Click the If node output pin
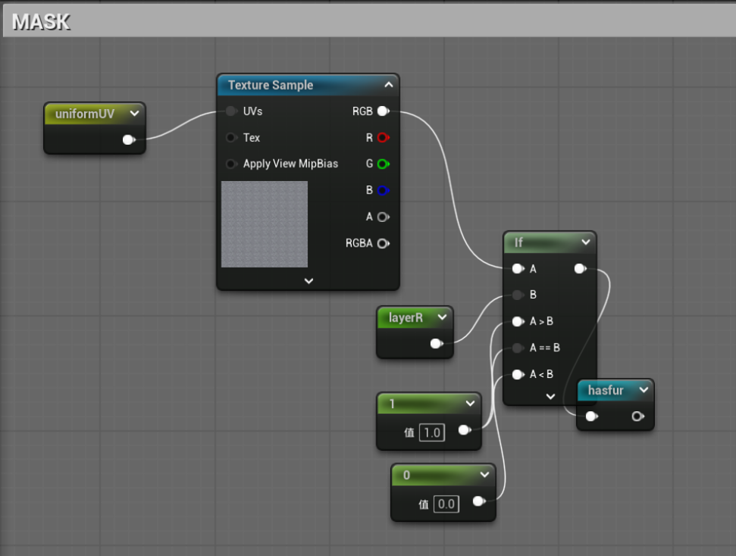Screen dimensions: 736x556 (x=580, y=268)
